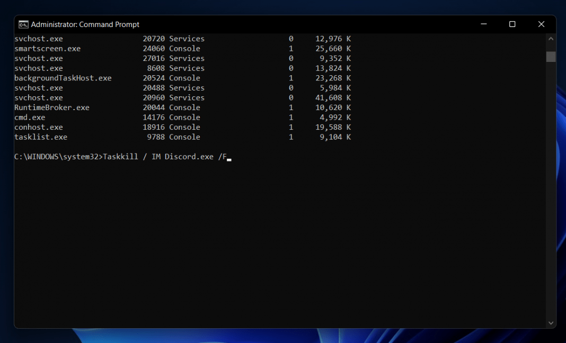The width and height of the screenshot is (566, 343).
Task: Click the RuntimeBroker.exe process name
Action: (x=51, y=107)
